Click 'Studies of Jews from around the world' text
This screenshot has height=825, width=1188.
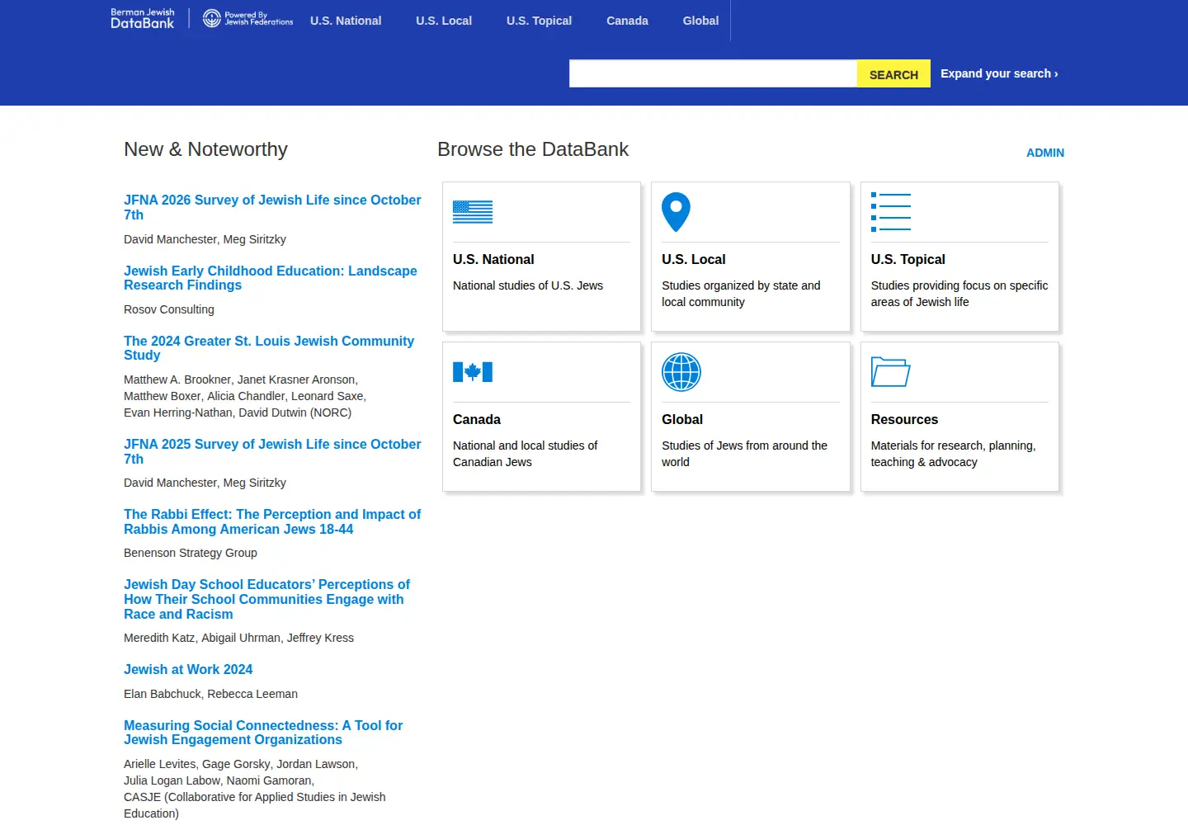[744, 454]
